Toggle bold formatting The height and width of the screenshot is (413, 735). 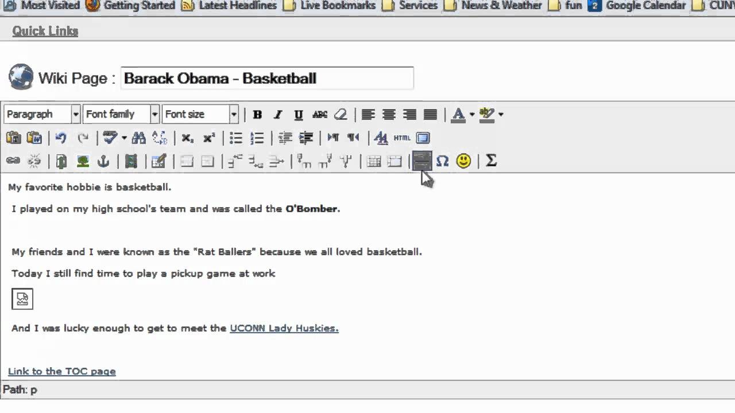tap(257, 115)
